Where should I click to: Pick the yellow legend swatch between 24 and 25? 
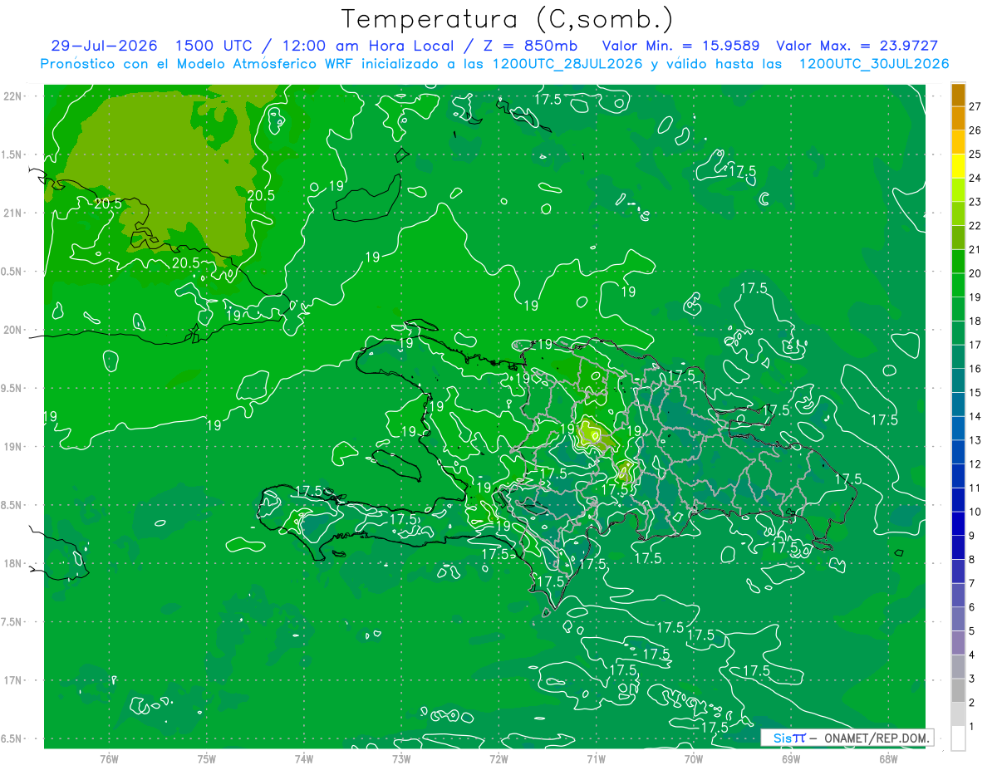[x=958, y=166]
